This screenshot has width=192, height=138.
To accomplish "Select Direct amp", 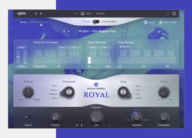I will (x=139, y=98).
